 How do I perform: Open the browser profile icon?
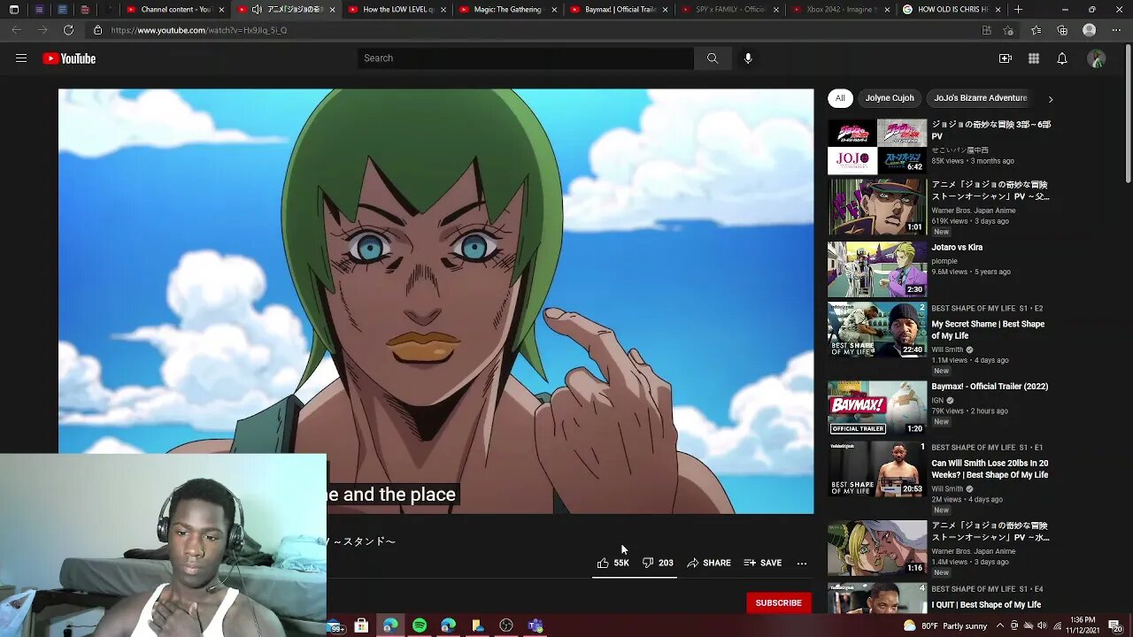coord(1090,30)
